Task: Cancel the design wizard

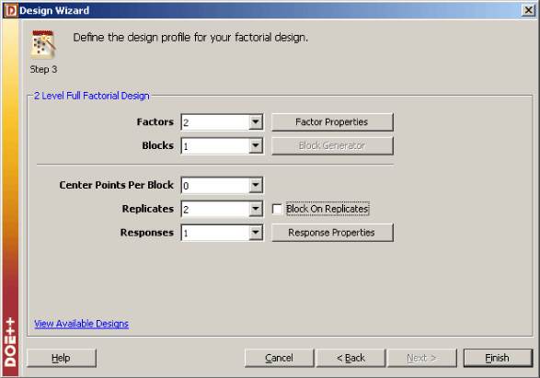Action: point(280,358)
